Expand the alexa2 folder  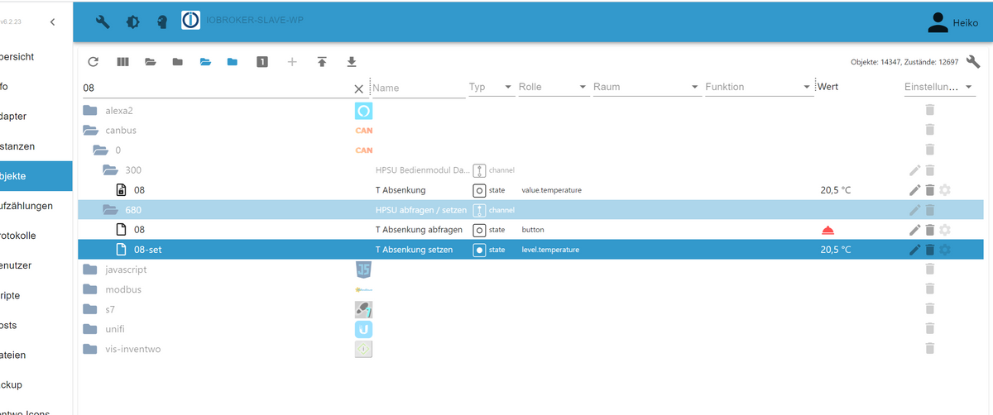point(90,111)
